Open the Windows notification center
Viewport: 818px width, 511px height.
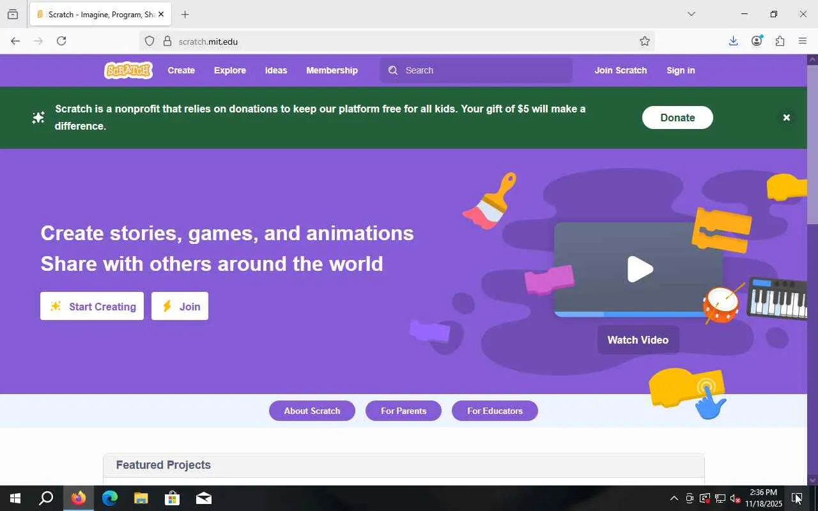click(x=797, y=498)
